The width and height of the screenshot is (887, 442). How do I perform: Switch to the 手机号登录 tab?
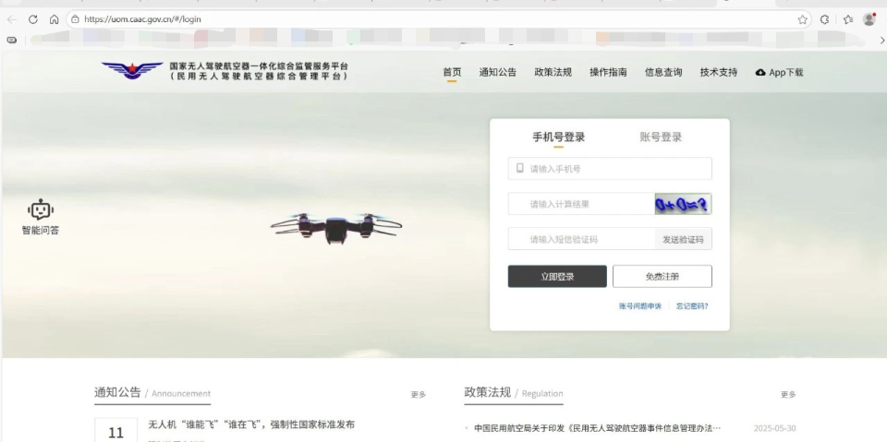[558, 137]
